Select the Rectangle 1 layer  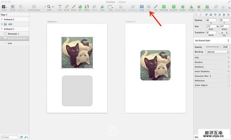[13, 34]
